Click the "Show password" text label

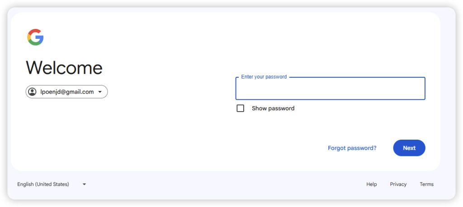[x=273, y=108]
